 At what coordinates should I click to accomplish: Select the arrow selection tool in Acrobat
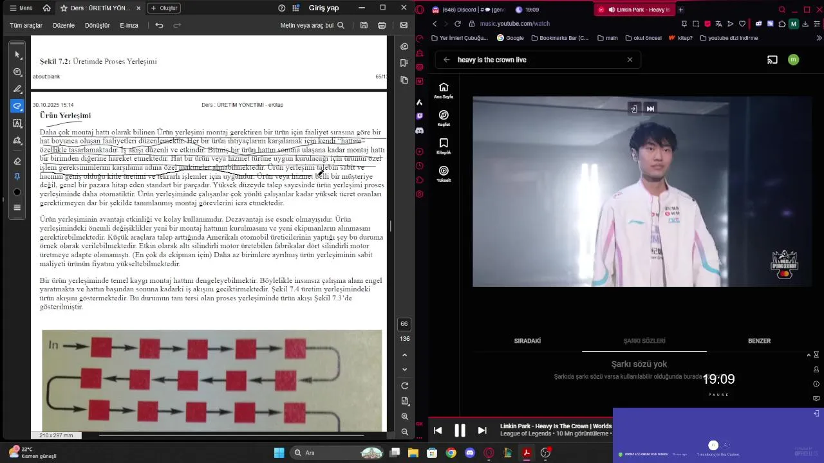pos(17,55)
